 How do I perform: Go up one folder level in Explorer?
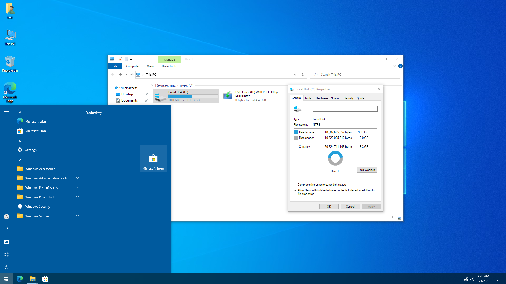click(132, 75)
